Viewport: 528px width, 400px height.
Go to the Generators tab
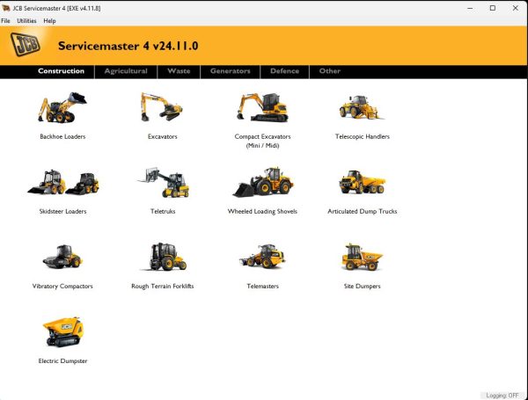tap(231, 71)
